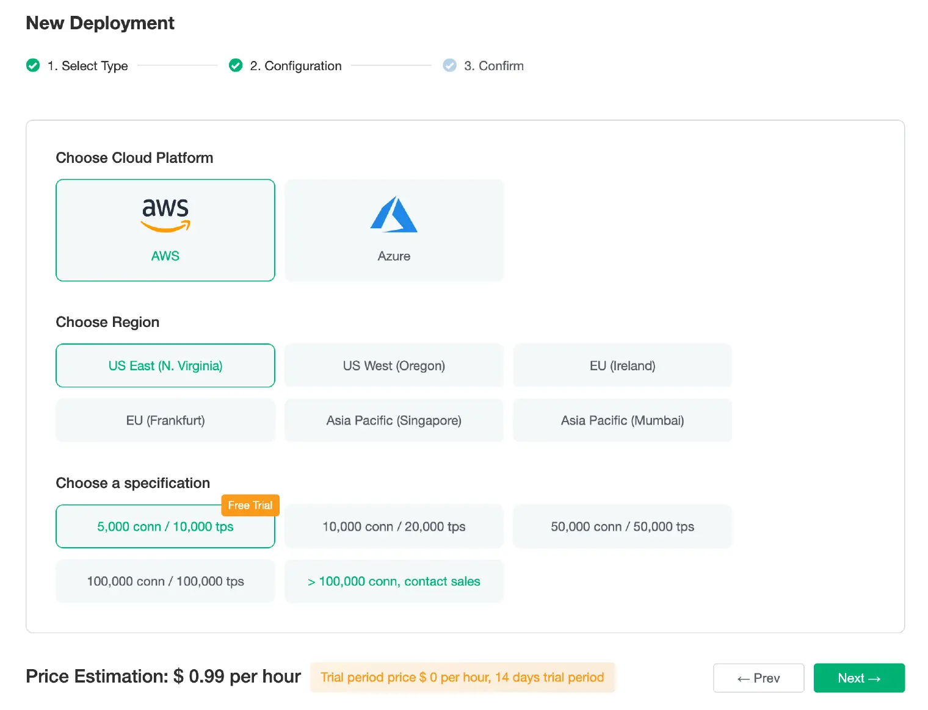
Task: Choose the Azure cloud platform card
Action: coord(394,230)
